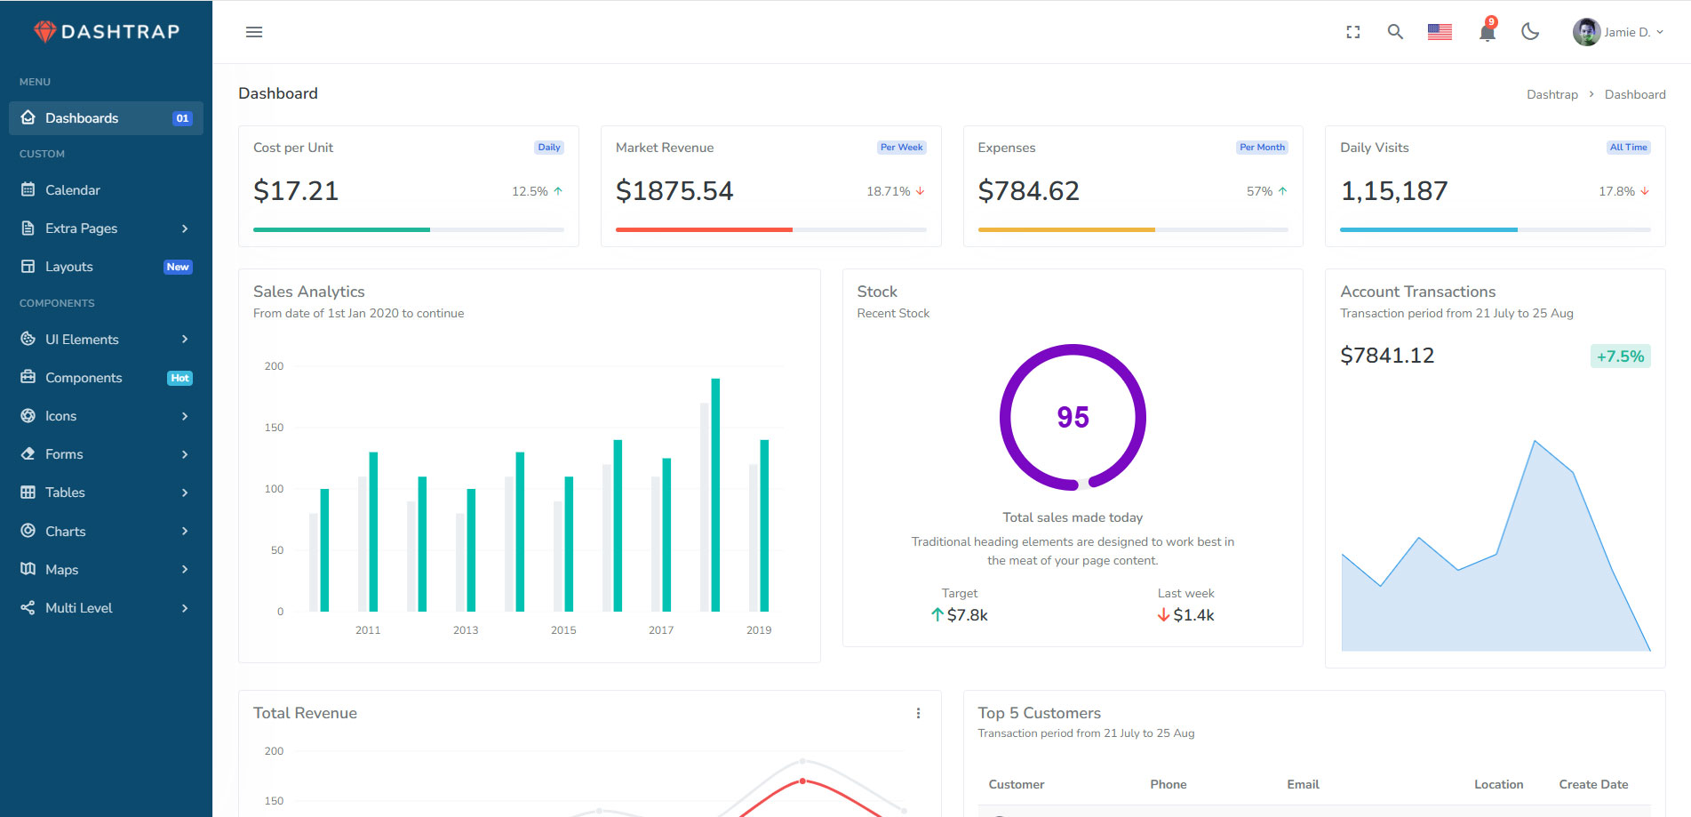Click the yellow Expenses progress bar
The image size is (1691, 817).
(x=1066, y=229)
